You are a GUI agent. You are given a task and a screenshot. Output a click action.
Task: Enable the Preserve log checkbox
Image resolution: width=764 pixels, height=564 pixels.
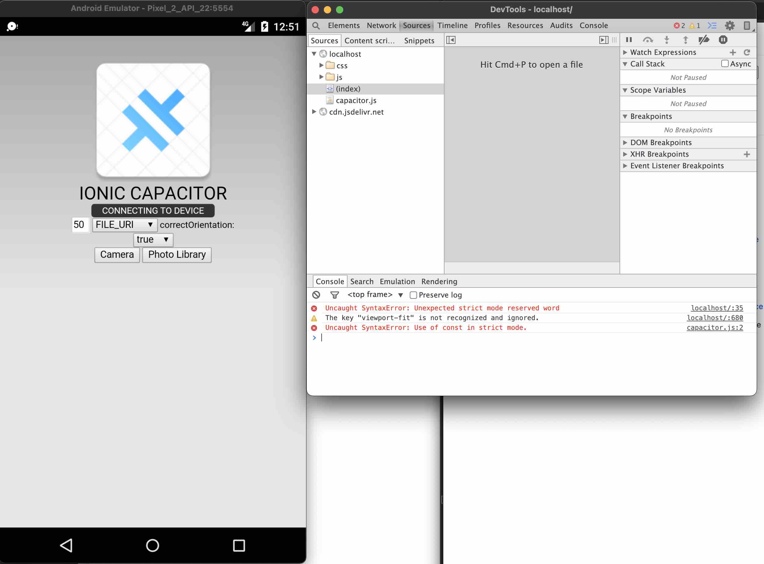pyautogui.click(x=413, y=295)
